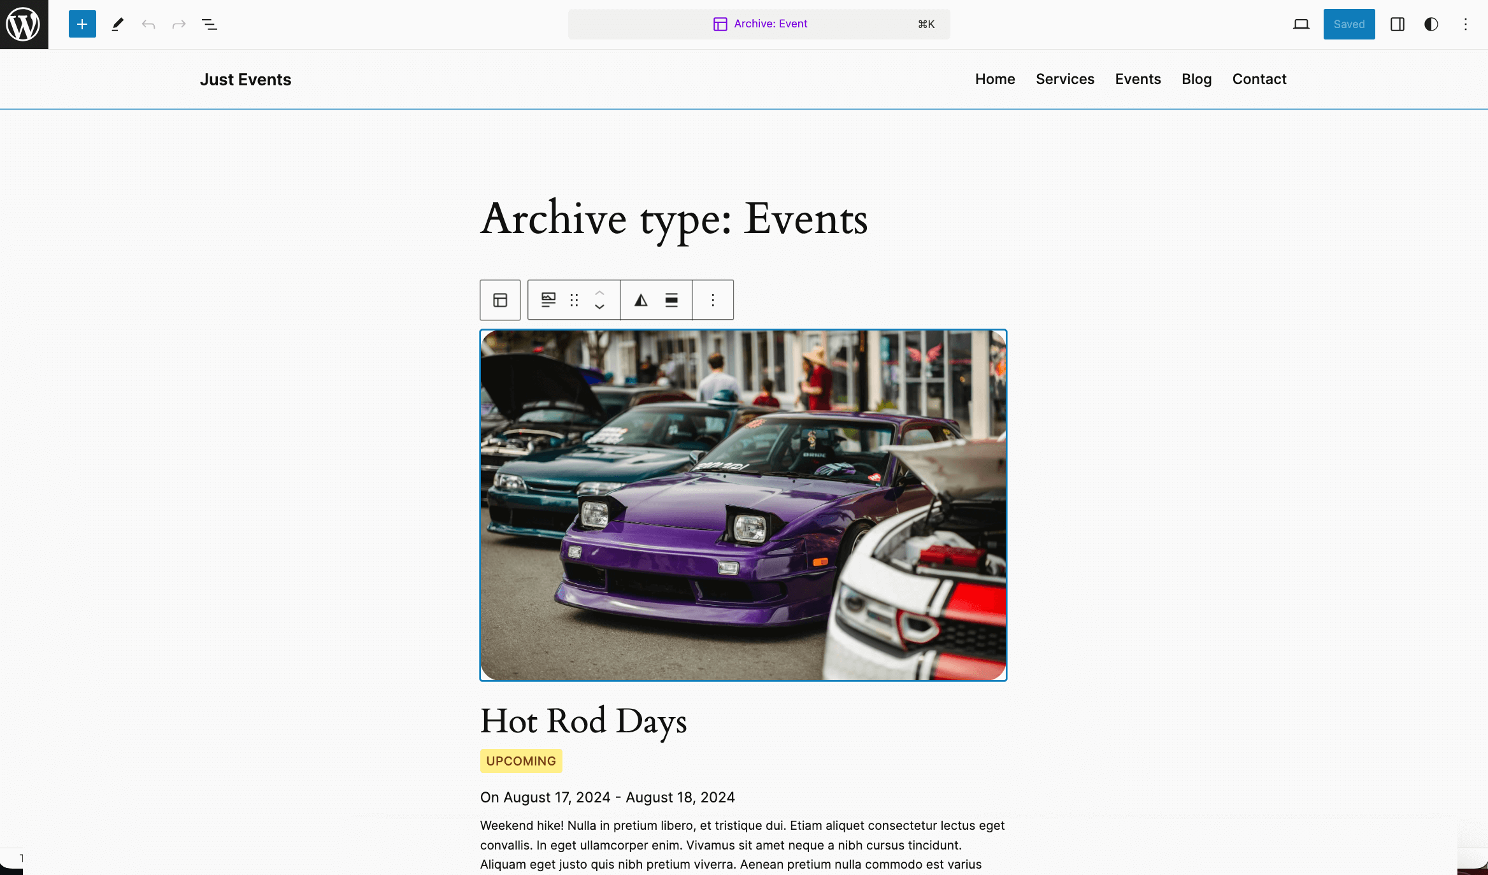Click the Blog navigation tab

[x=1196, y=79]
